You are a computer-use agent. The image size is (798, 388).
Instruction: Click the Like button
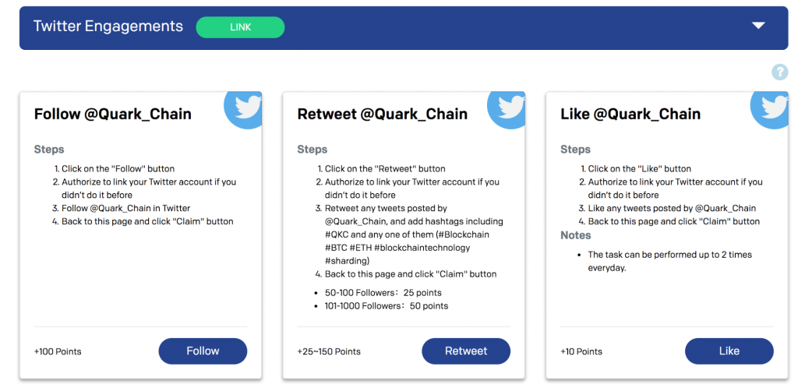point(729,351)
